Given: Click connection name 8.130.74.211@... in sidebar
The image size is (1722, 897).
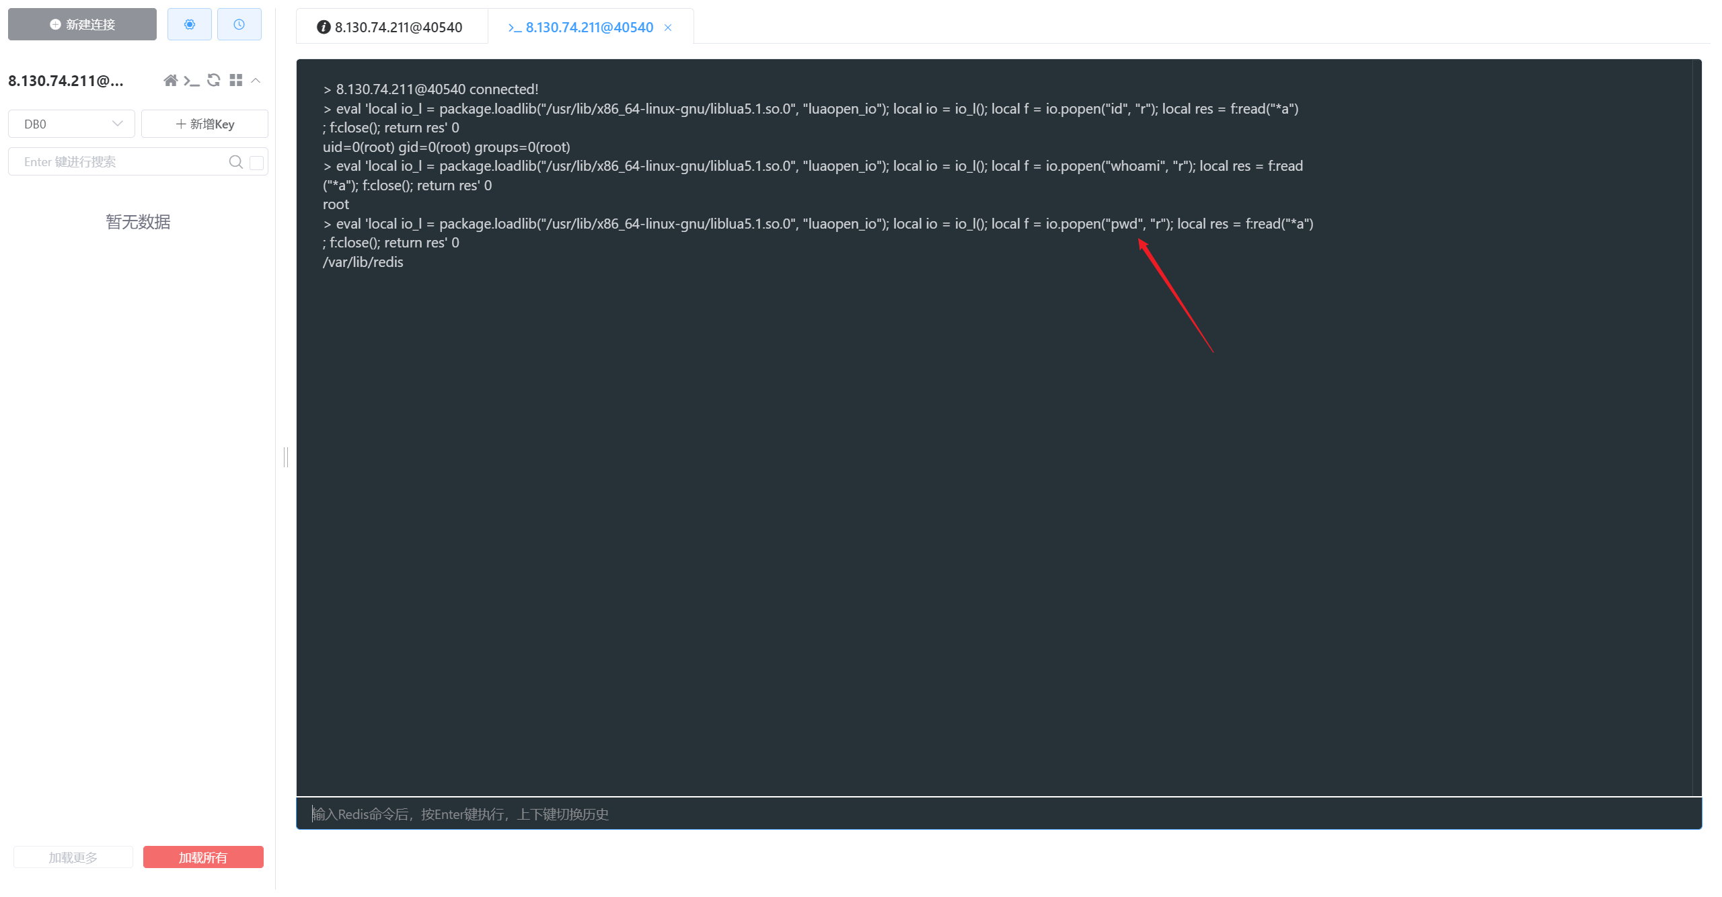Looking at the screenshot, I should coord(66,81).
